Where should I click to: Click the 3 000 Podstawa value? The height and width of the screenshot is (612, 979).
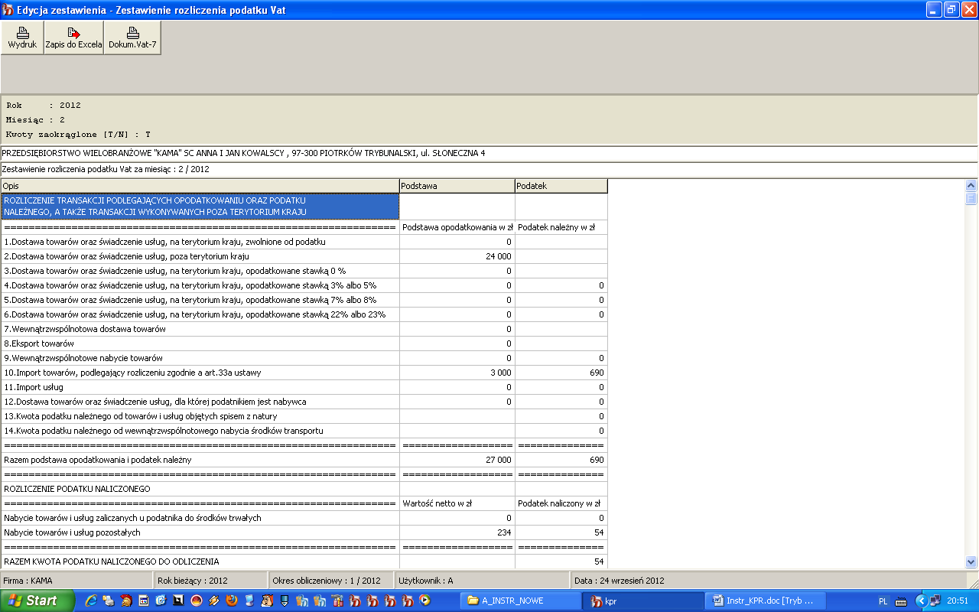[x=457, y=373]
